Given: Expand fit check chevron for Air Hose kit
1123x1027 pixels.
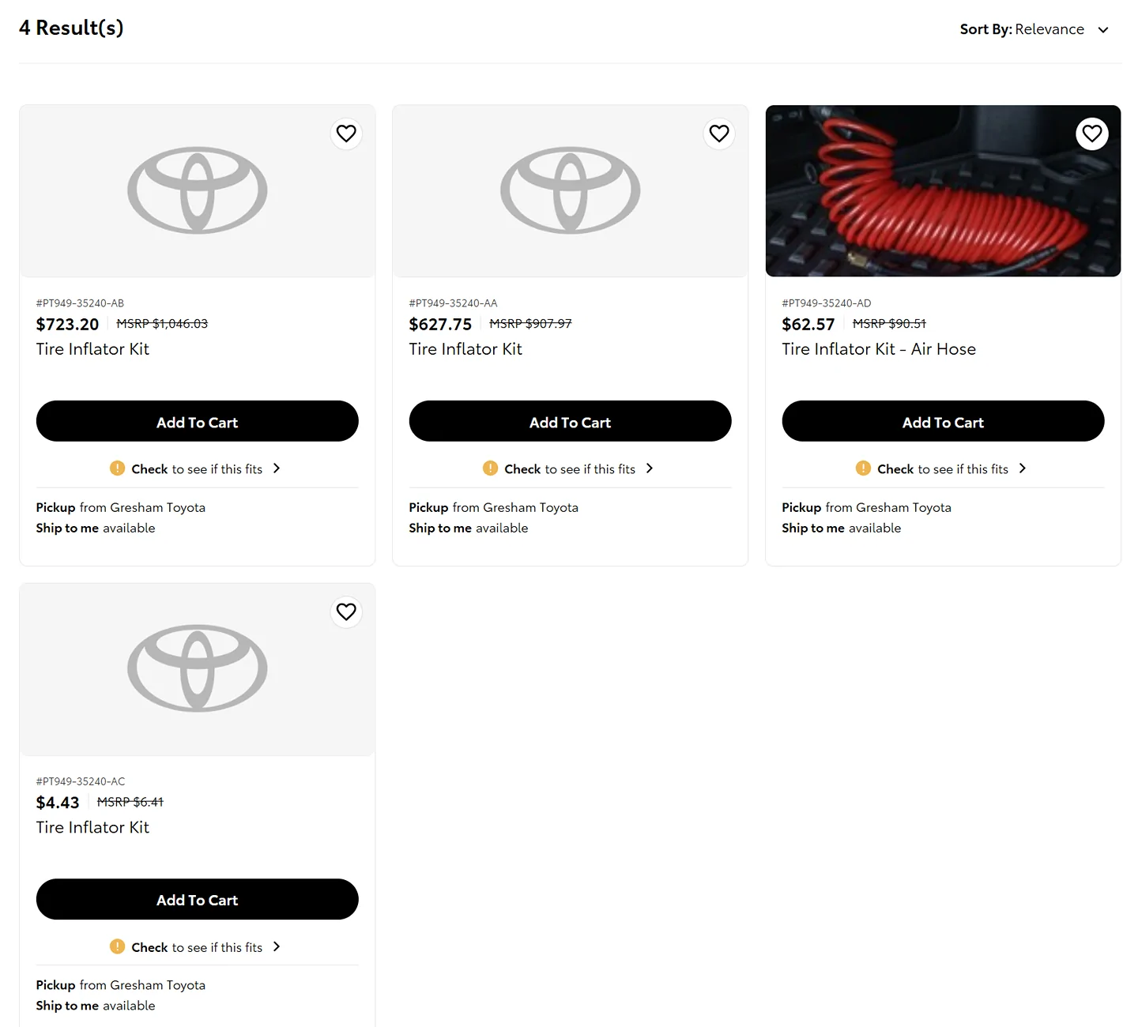Looking at the screenshot, I should coord(1023,468).
